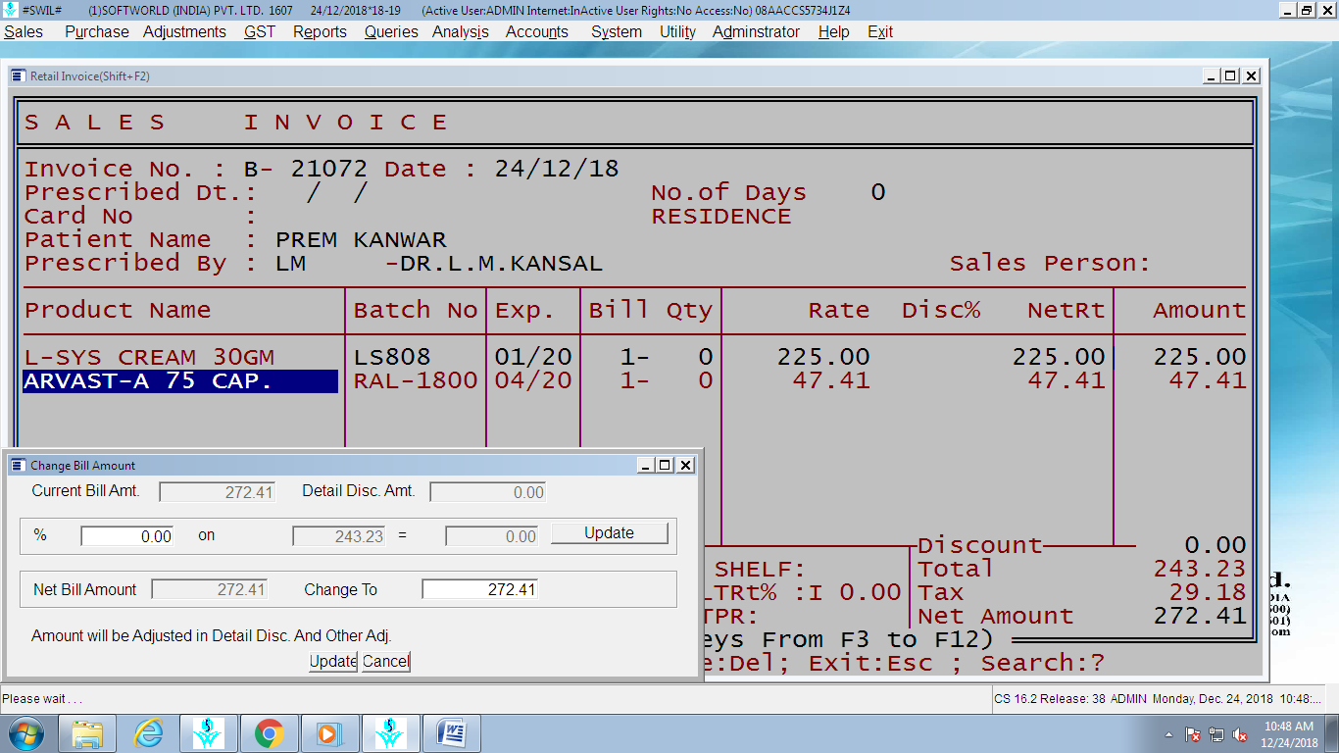Switch to the first SWIL taskbar icon

click(209, 733)
